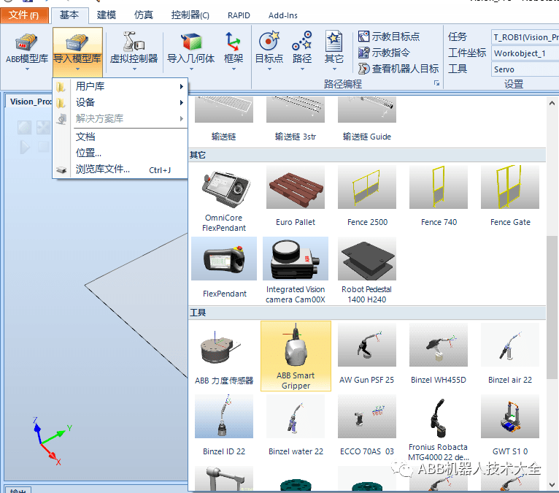559x493 pixels.
Task: Select the AW Gun PSF 25 tool
Action: 367,354
